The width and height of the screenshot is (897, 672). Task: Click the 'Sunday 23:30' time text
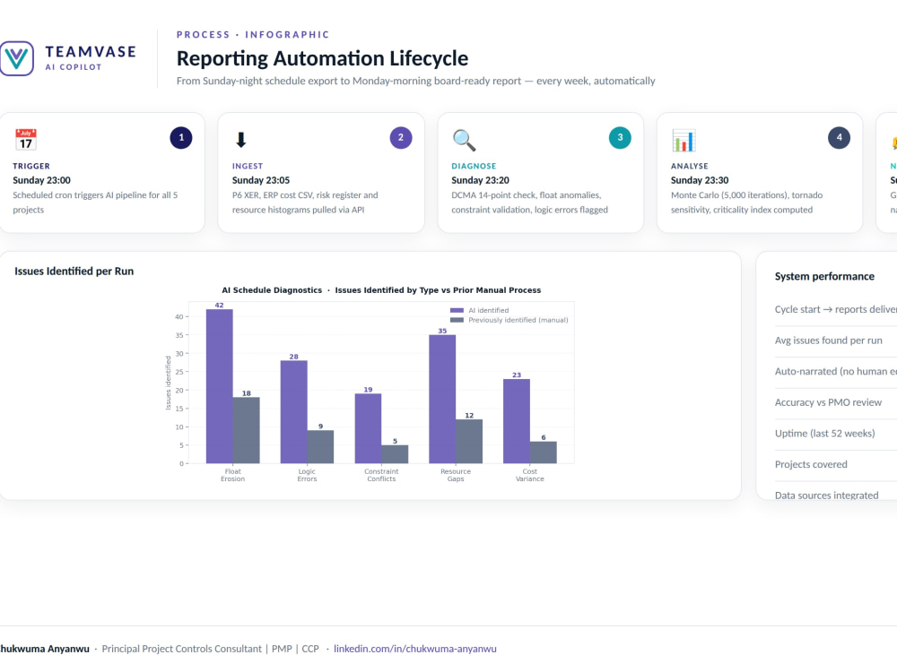(700, 181)
